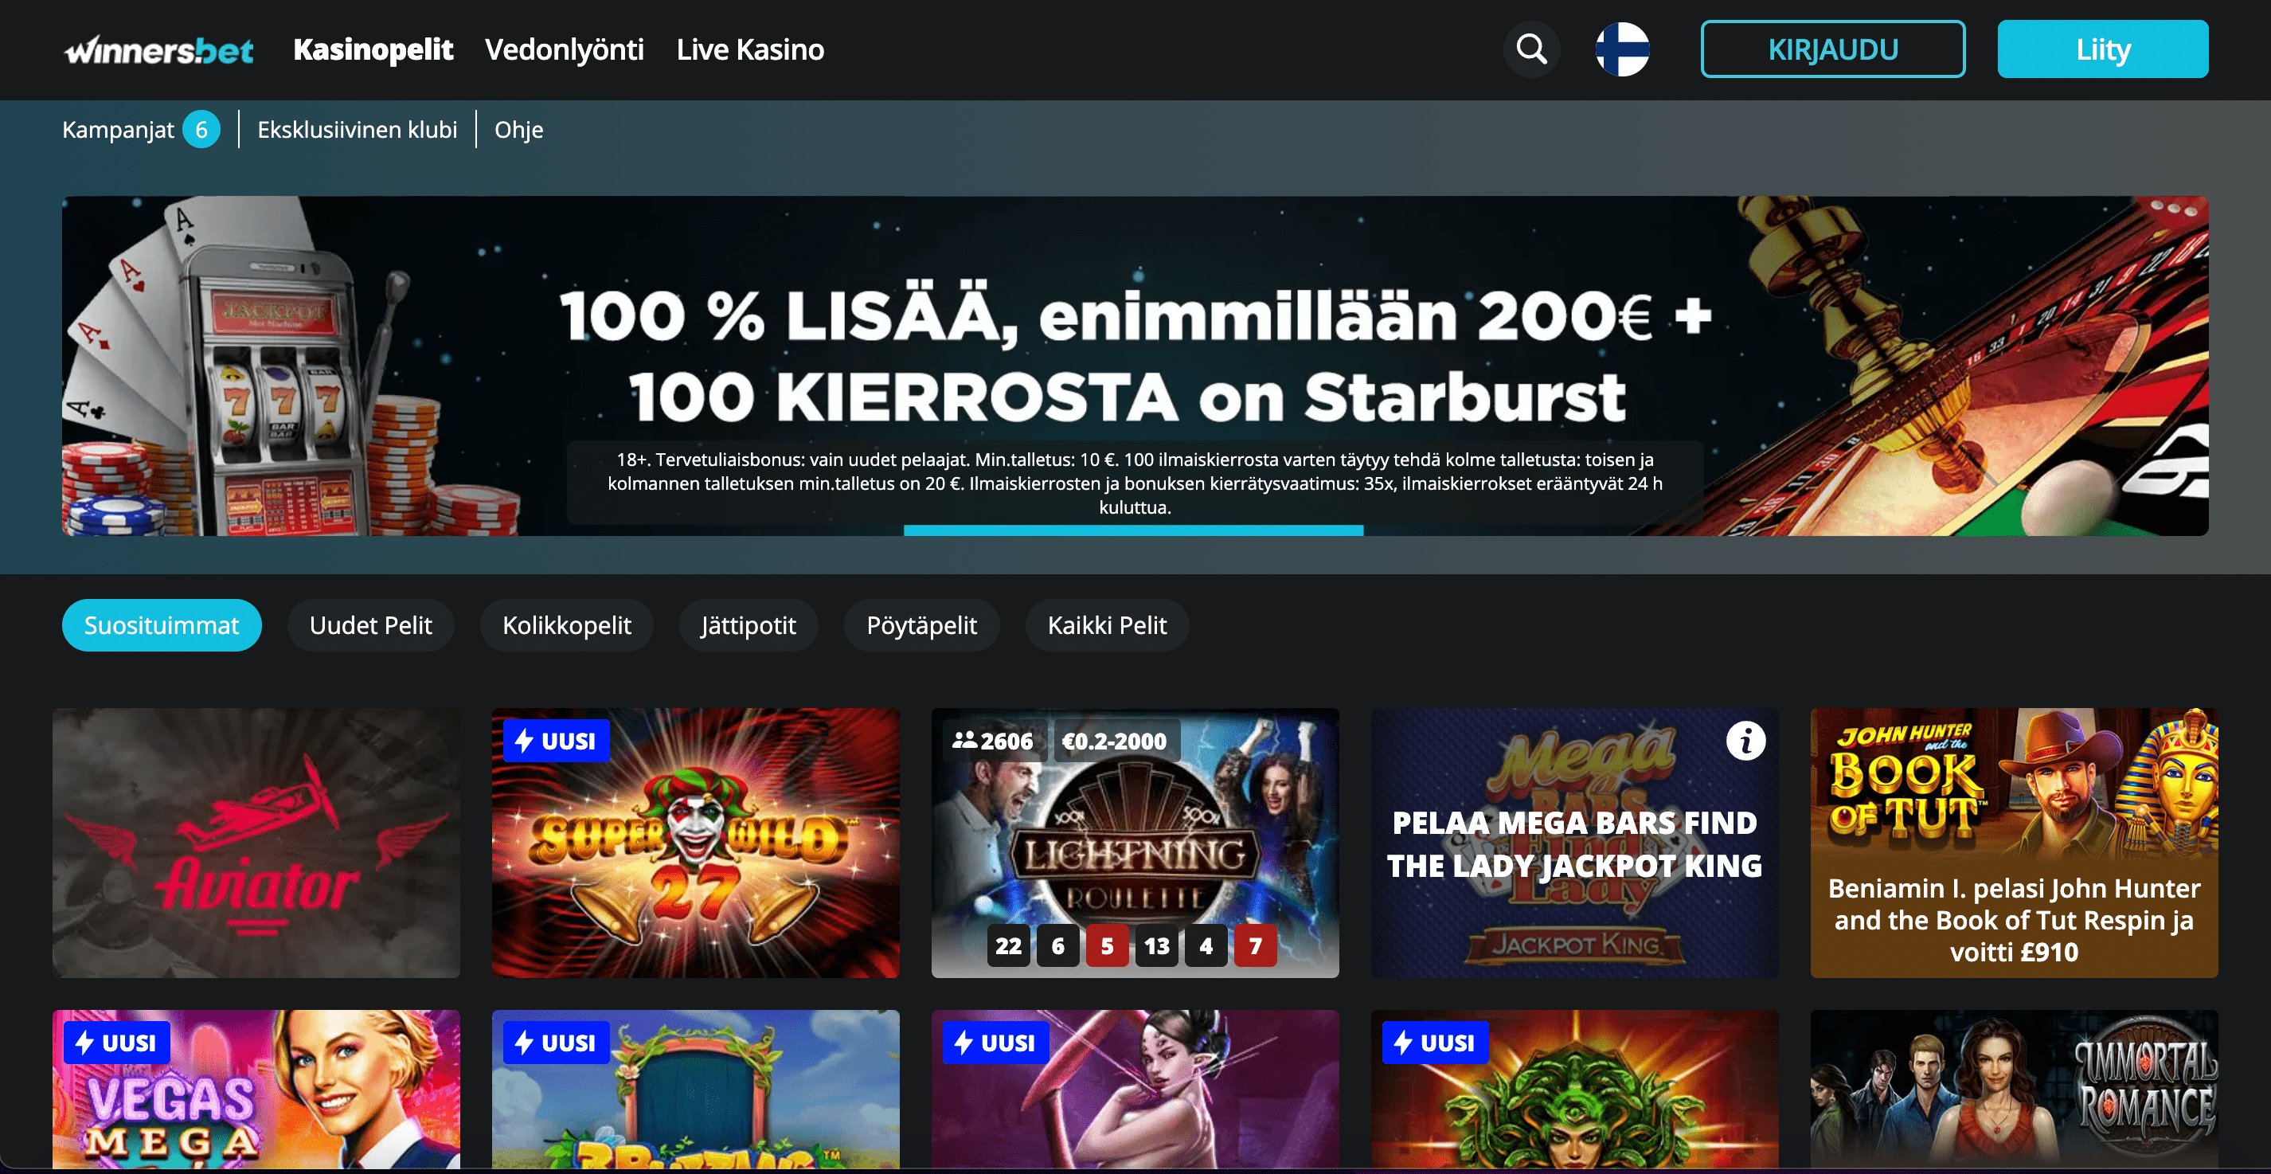
Task: Open the Finnish flag language selector
Action: tap(1622, 49)
